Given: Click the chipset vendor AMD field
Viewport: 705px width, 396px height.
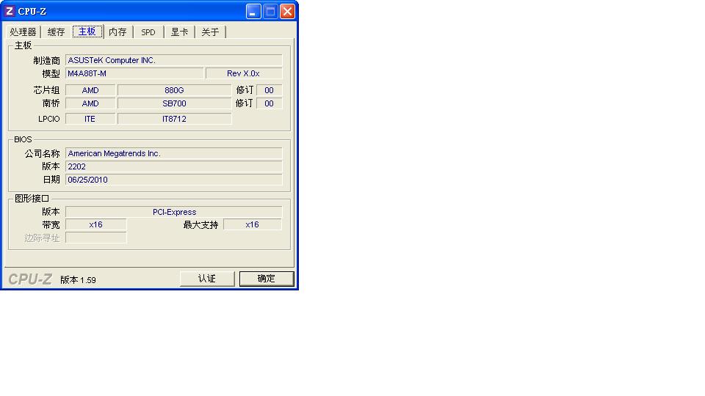Looking at the screenshot, I should coord(90,90).
